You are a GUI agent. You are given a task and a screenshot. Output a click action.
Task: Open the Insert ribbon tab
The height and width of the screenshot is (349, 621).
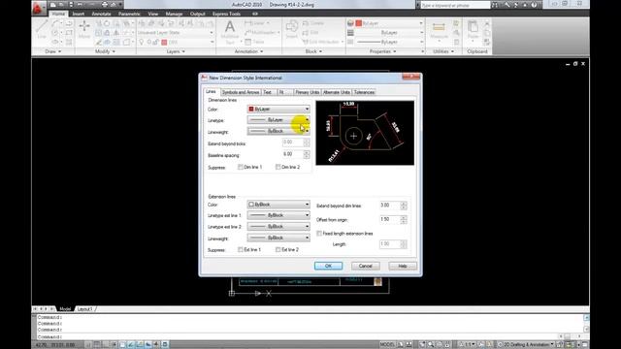pyautogui.click(x=78, y=14)
